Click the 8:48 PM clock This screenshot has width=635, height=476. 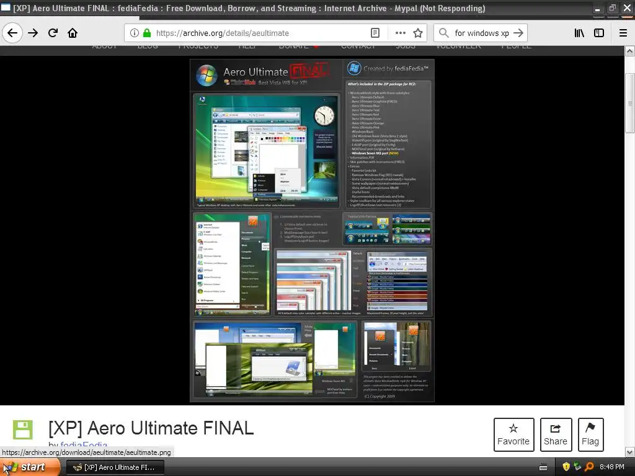[612, 467]
